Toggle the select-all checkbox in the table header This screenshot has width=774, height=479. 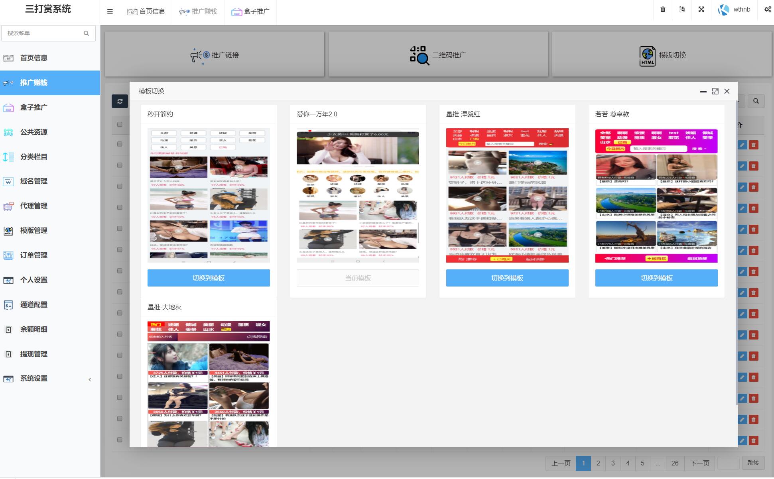click(x=120, y=124)
